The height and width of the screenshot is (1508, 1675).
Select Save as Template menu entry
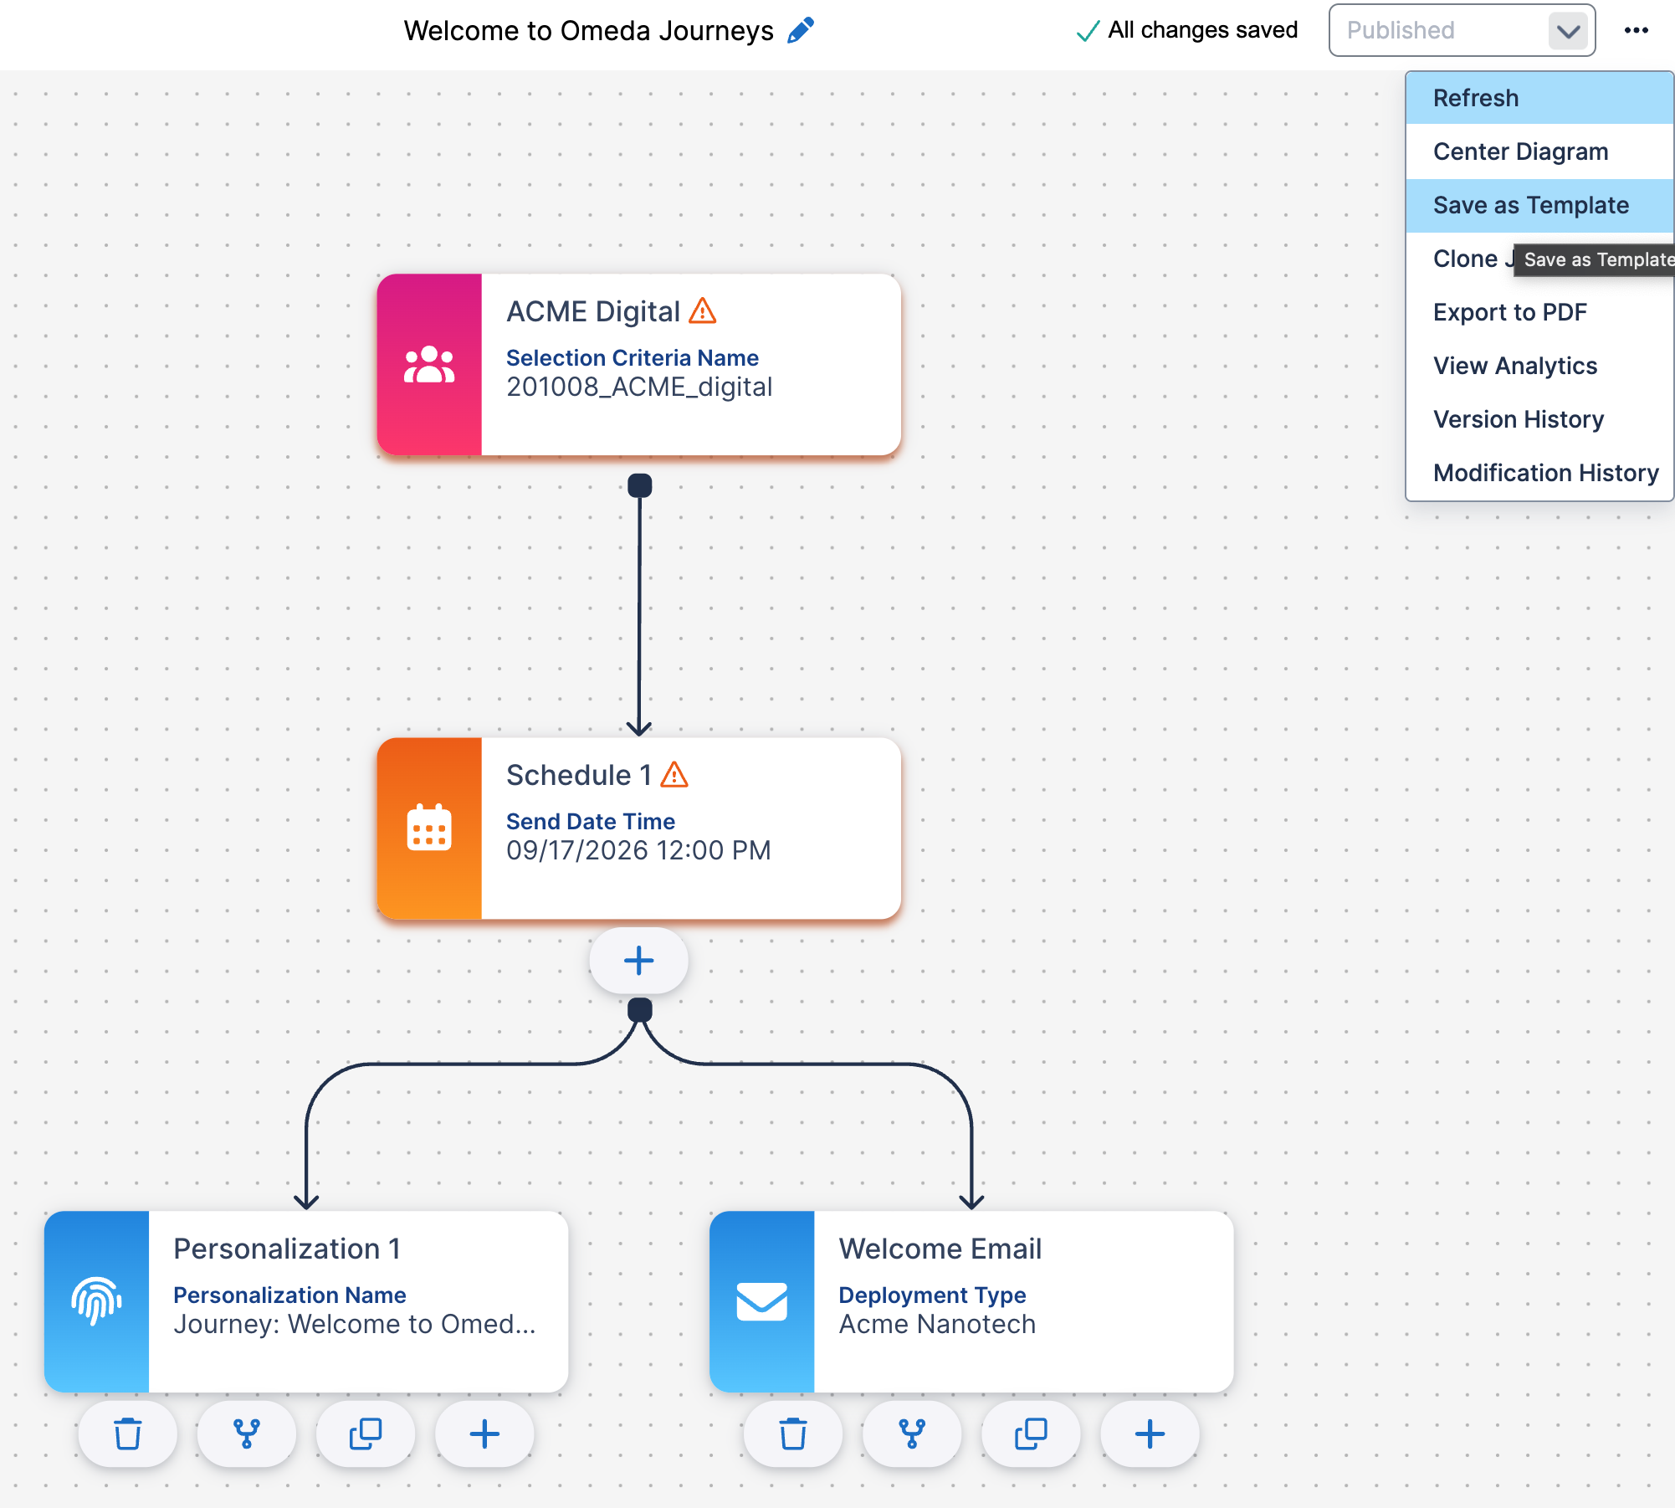pyautogui.click(x=1539, y=205)
